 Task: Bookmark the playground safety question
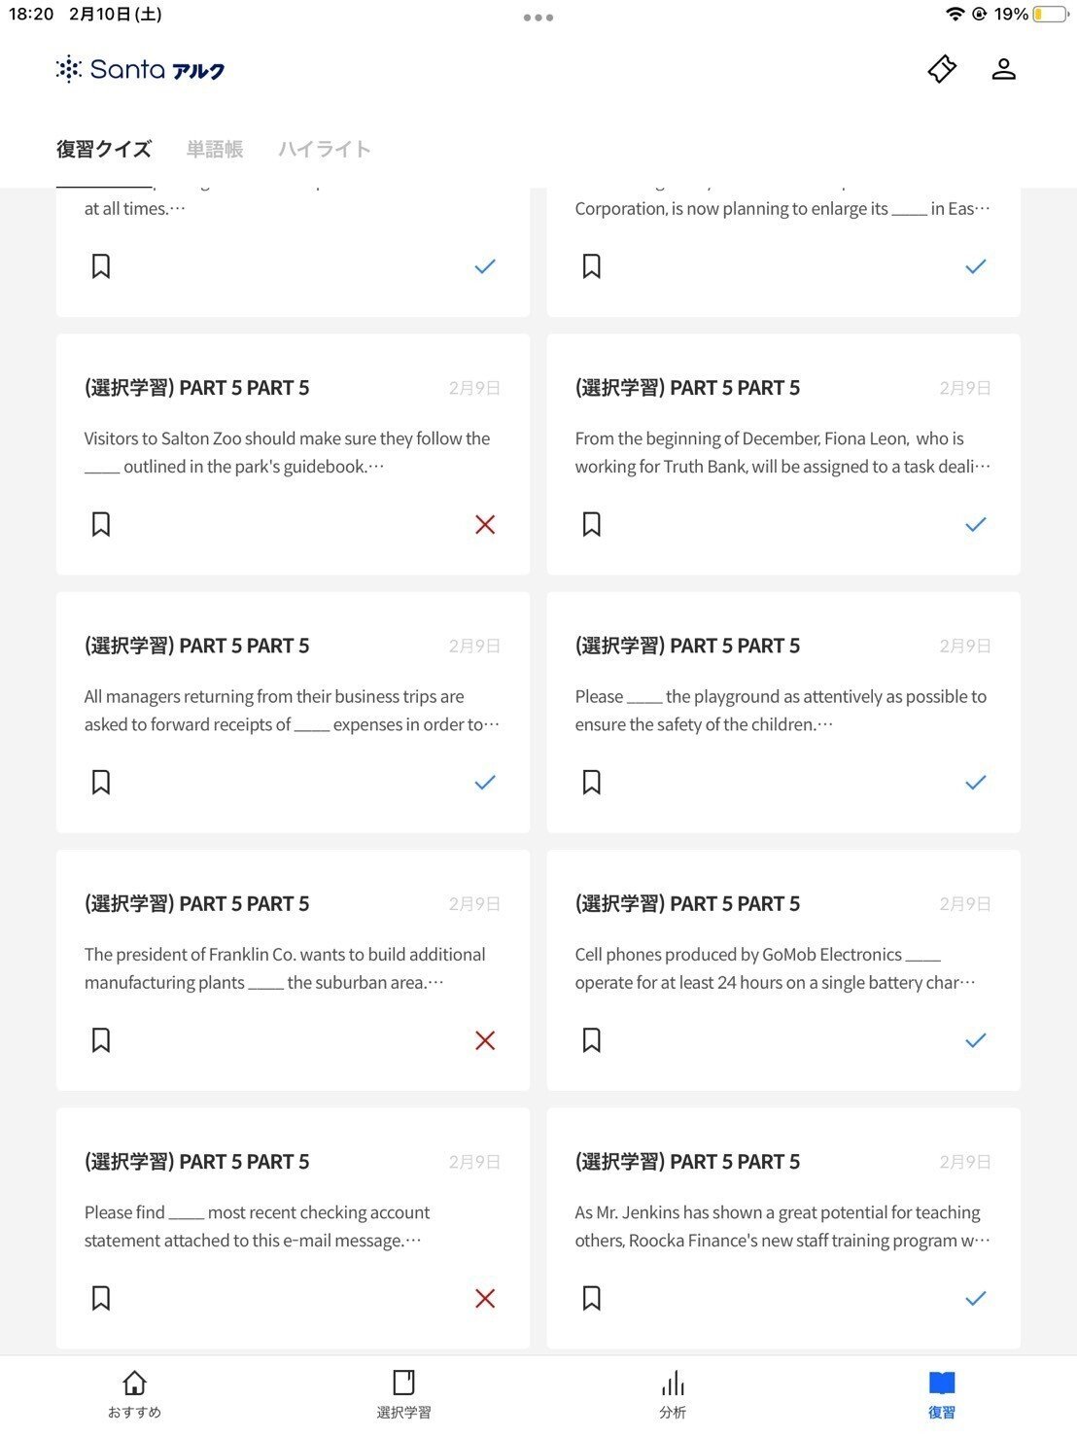point(592,783)
